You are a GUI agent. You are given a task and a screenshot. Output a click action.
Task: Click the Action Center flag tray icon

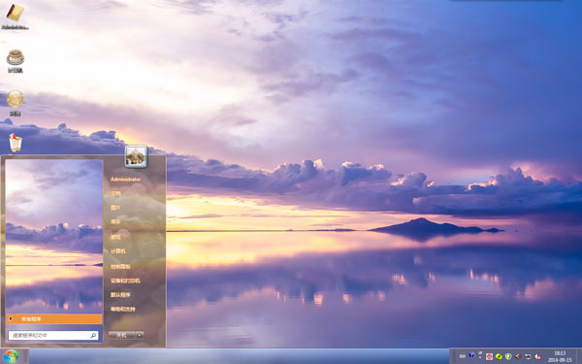[537, 356]
